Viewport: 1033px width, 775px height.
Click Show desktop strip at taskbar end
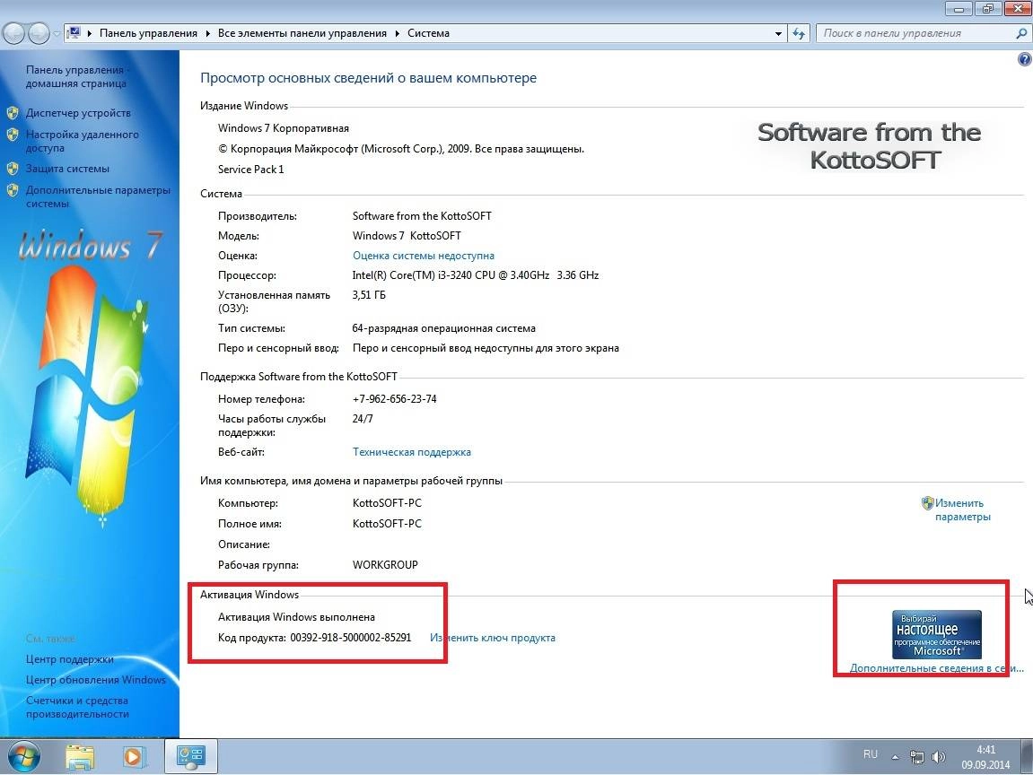pyautogui.click(x=1027, y=756)
